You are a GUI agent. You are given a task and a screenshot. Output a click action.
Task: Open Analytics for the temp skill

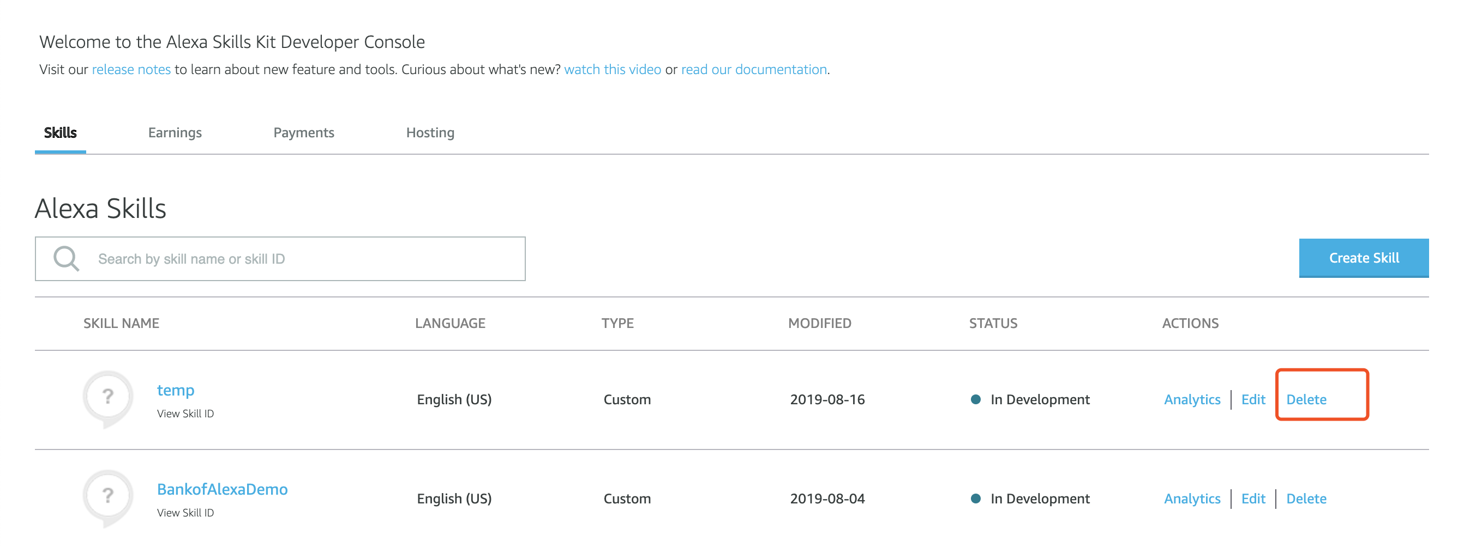click(1192, 399)
